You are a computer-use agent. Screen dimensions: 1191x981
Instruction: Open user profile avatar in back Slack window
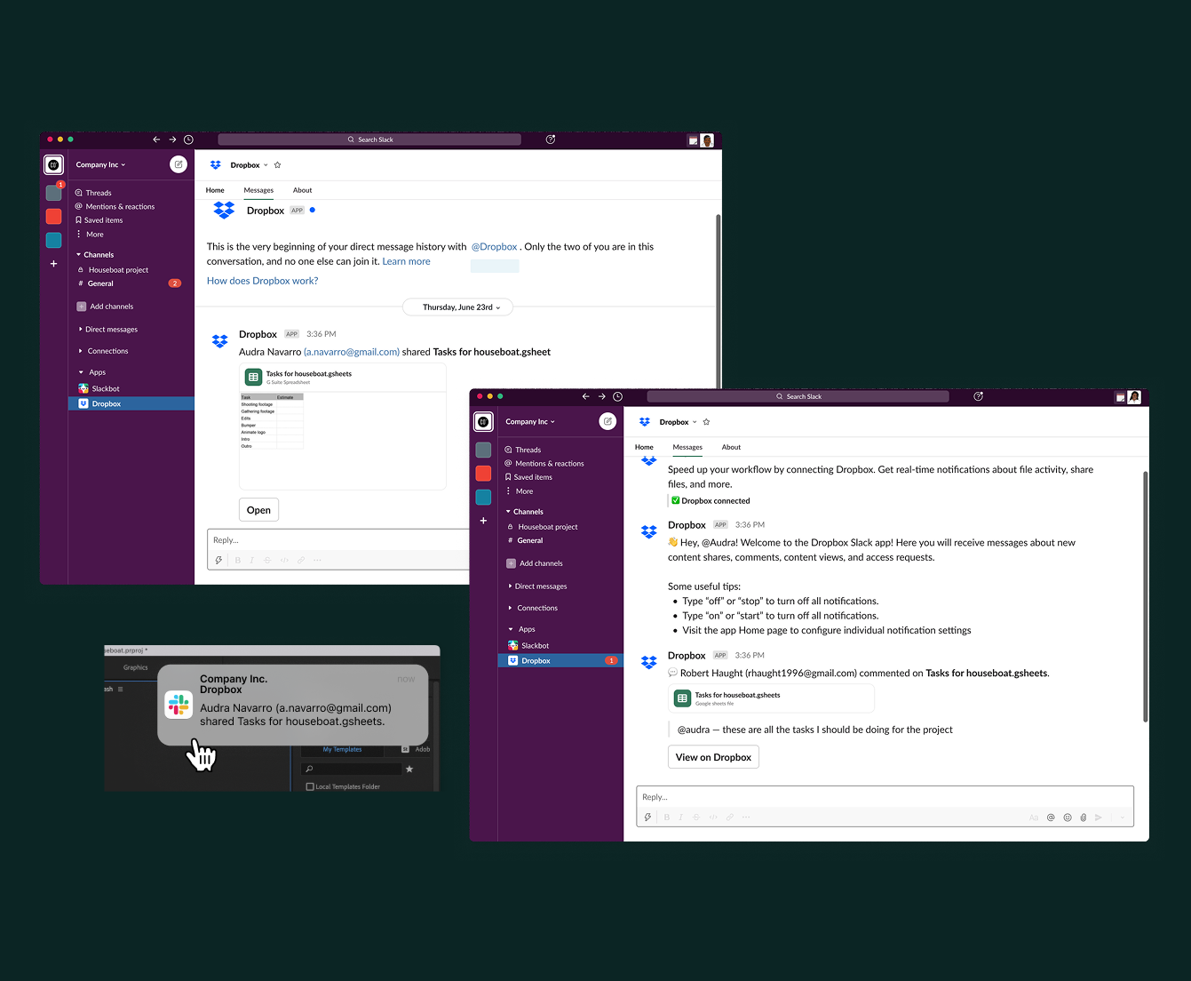[707, 140]
